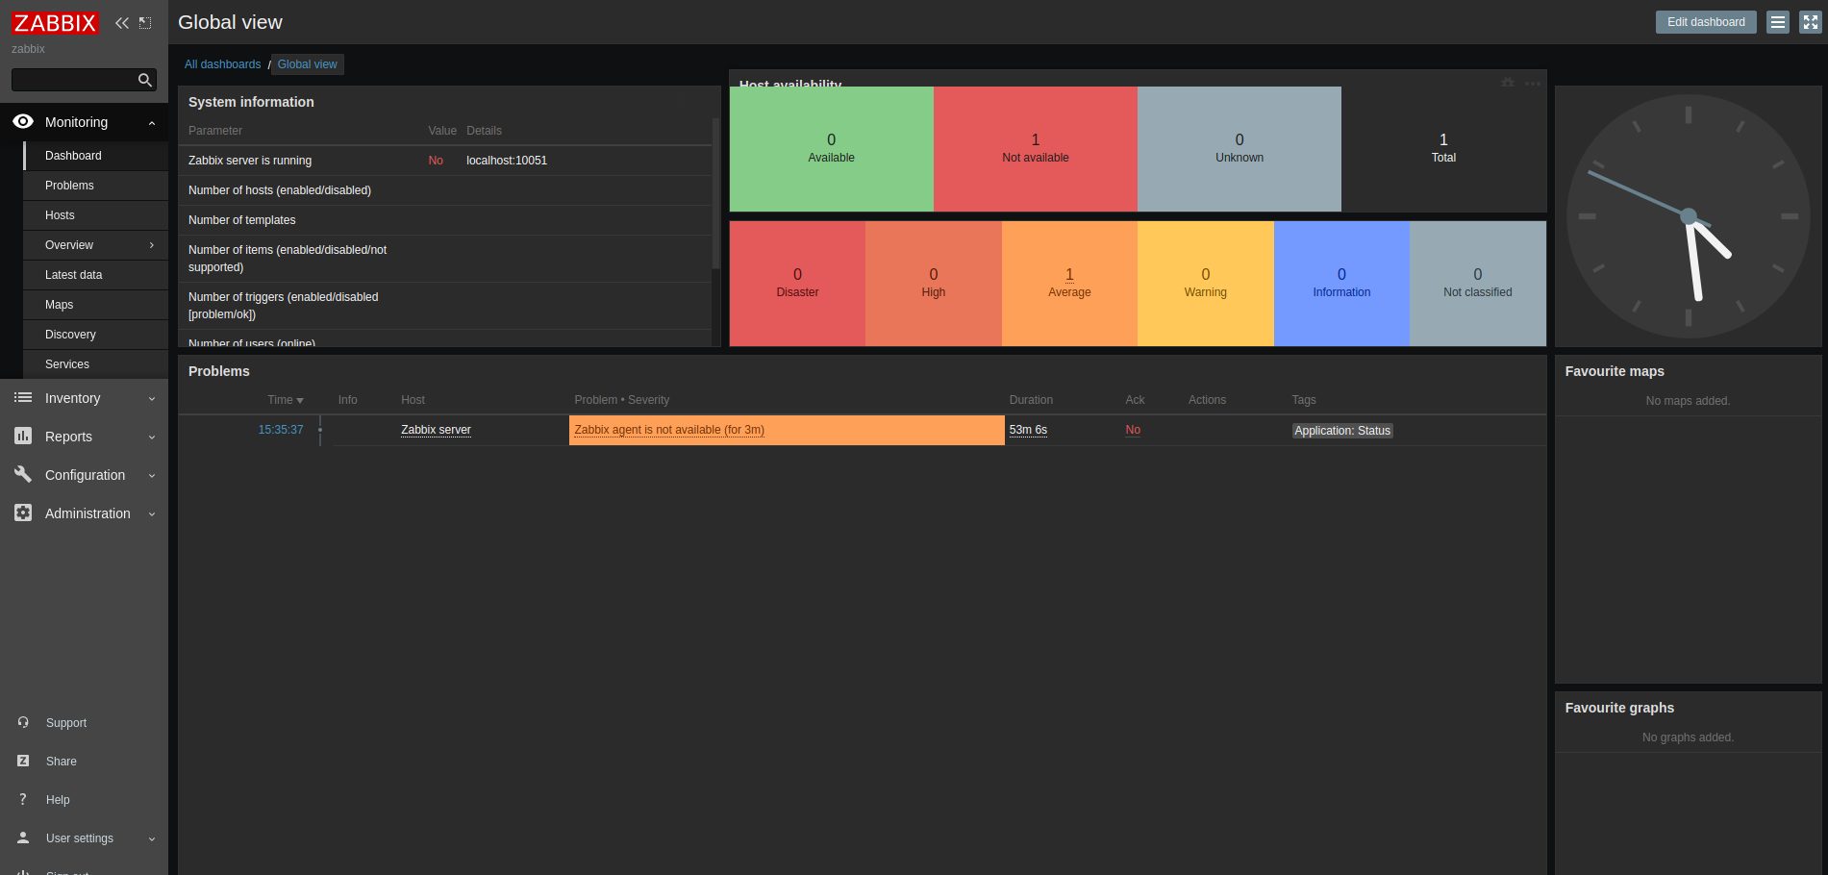The width and height of the screenshot is (1828, 875).
Task: Open Host availability widget three-dots menu
Action: [1533, 84]
